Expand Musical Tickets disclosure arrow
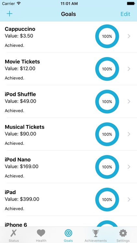Image resolution: width=137 pixels, height=243 pixels. (129, 134)
